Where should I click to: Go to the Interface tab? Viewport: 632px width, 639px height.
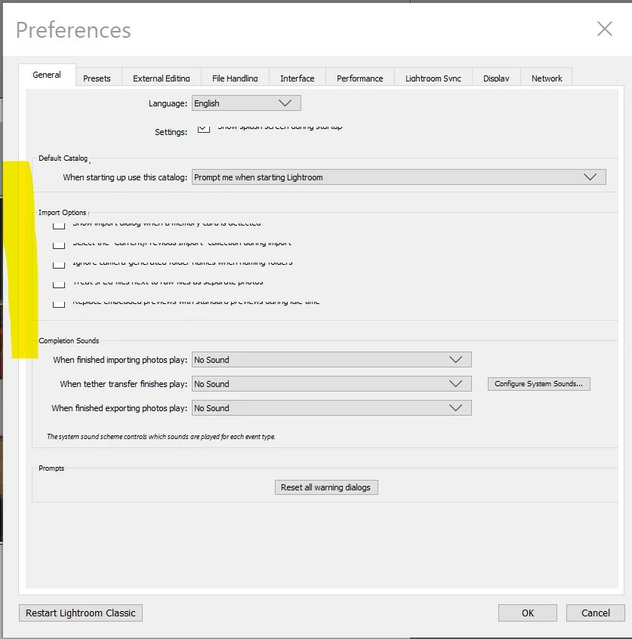pos(297,78)
